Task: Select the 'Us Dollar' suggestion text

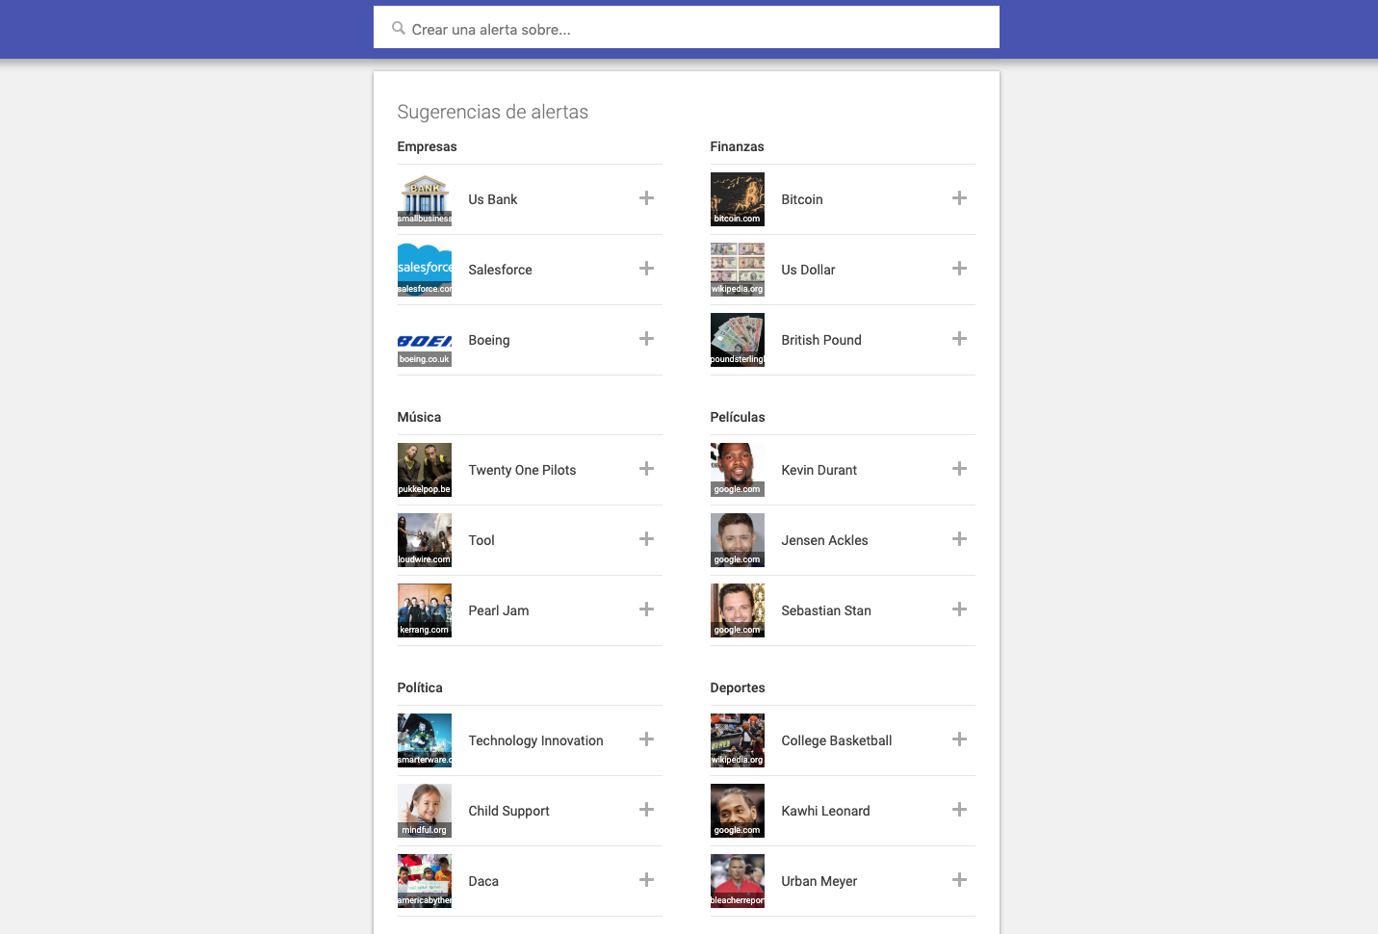Action: point(808,270)
